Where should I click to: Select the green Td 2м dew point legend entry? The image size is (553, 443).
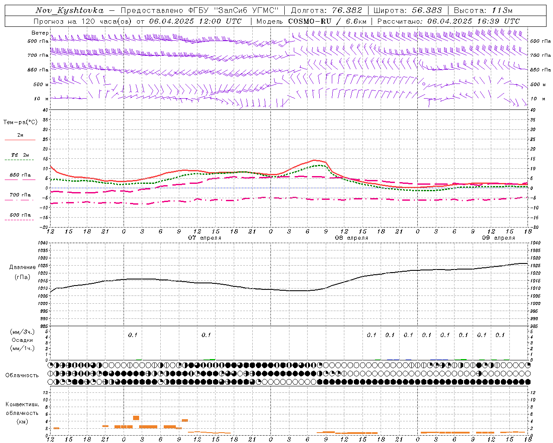point(20,156)
